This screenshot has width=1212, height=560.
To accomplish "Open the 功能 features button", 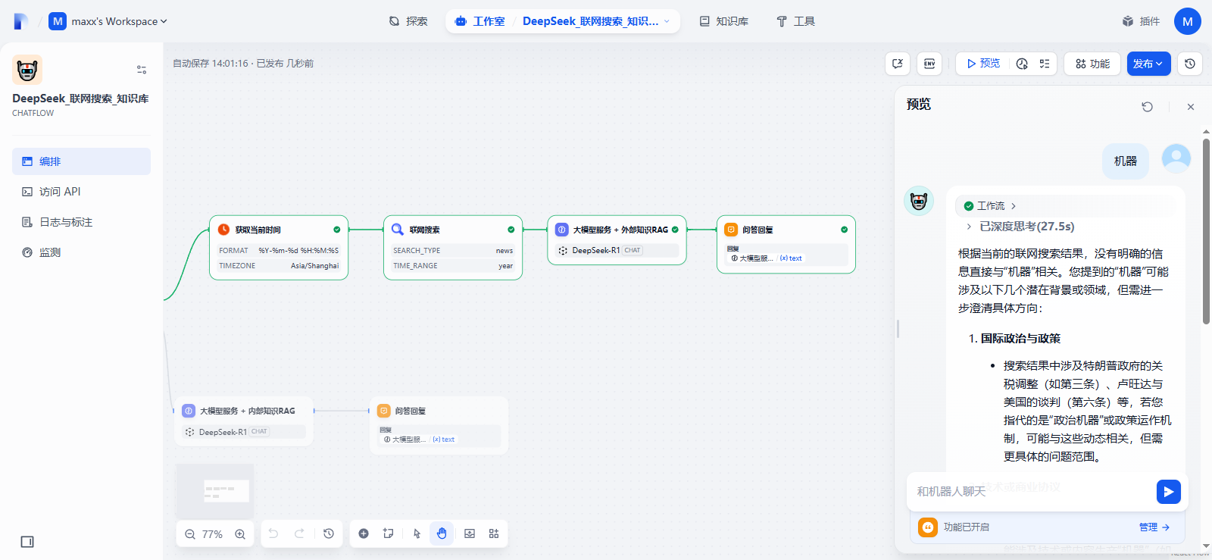I will (1092, 64).
